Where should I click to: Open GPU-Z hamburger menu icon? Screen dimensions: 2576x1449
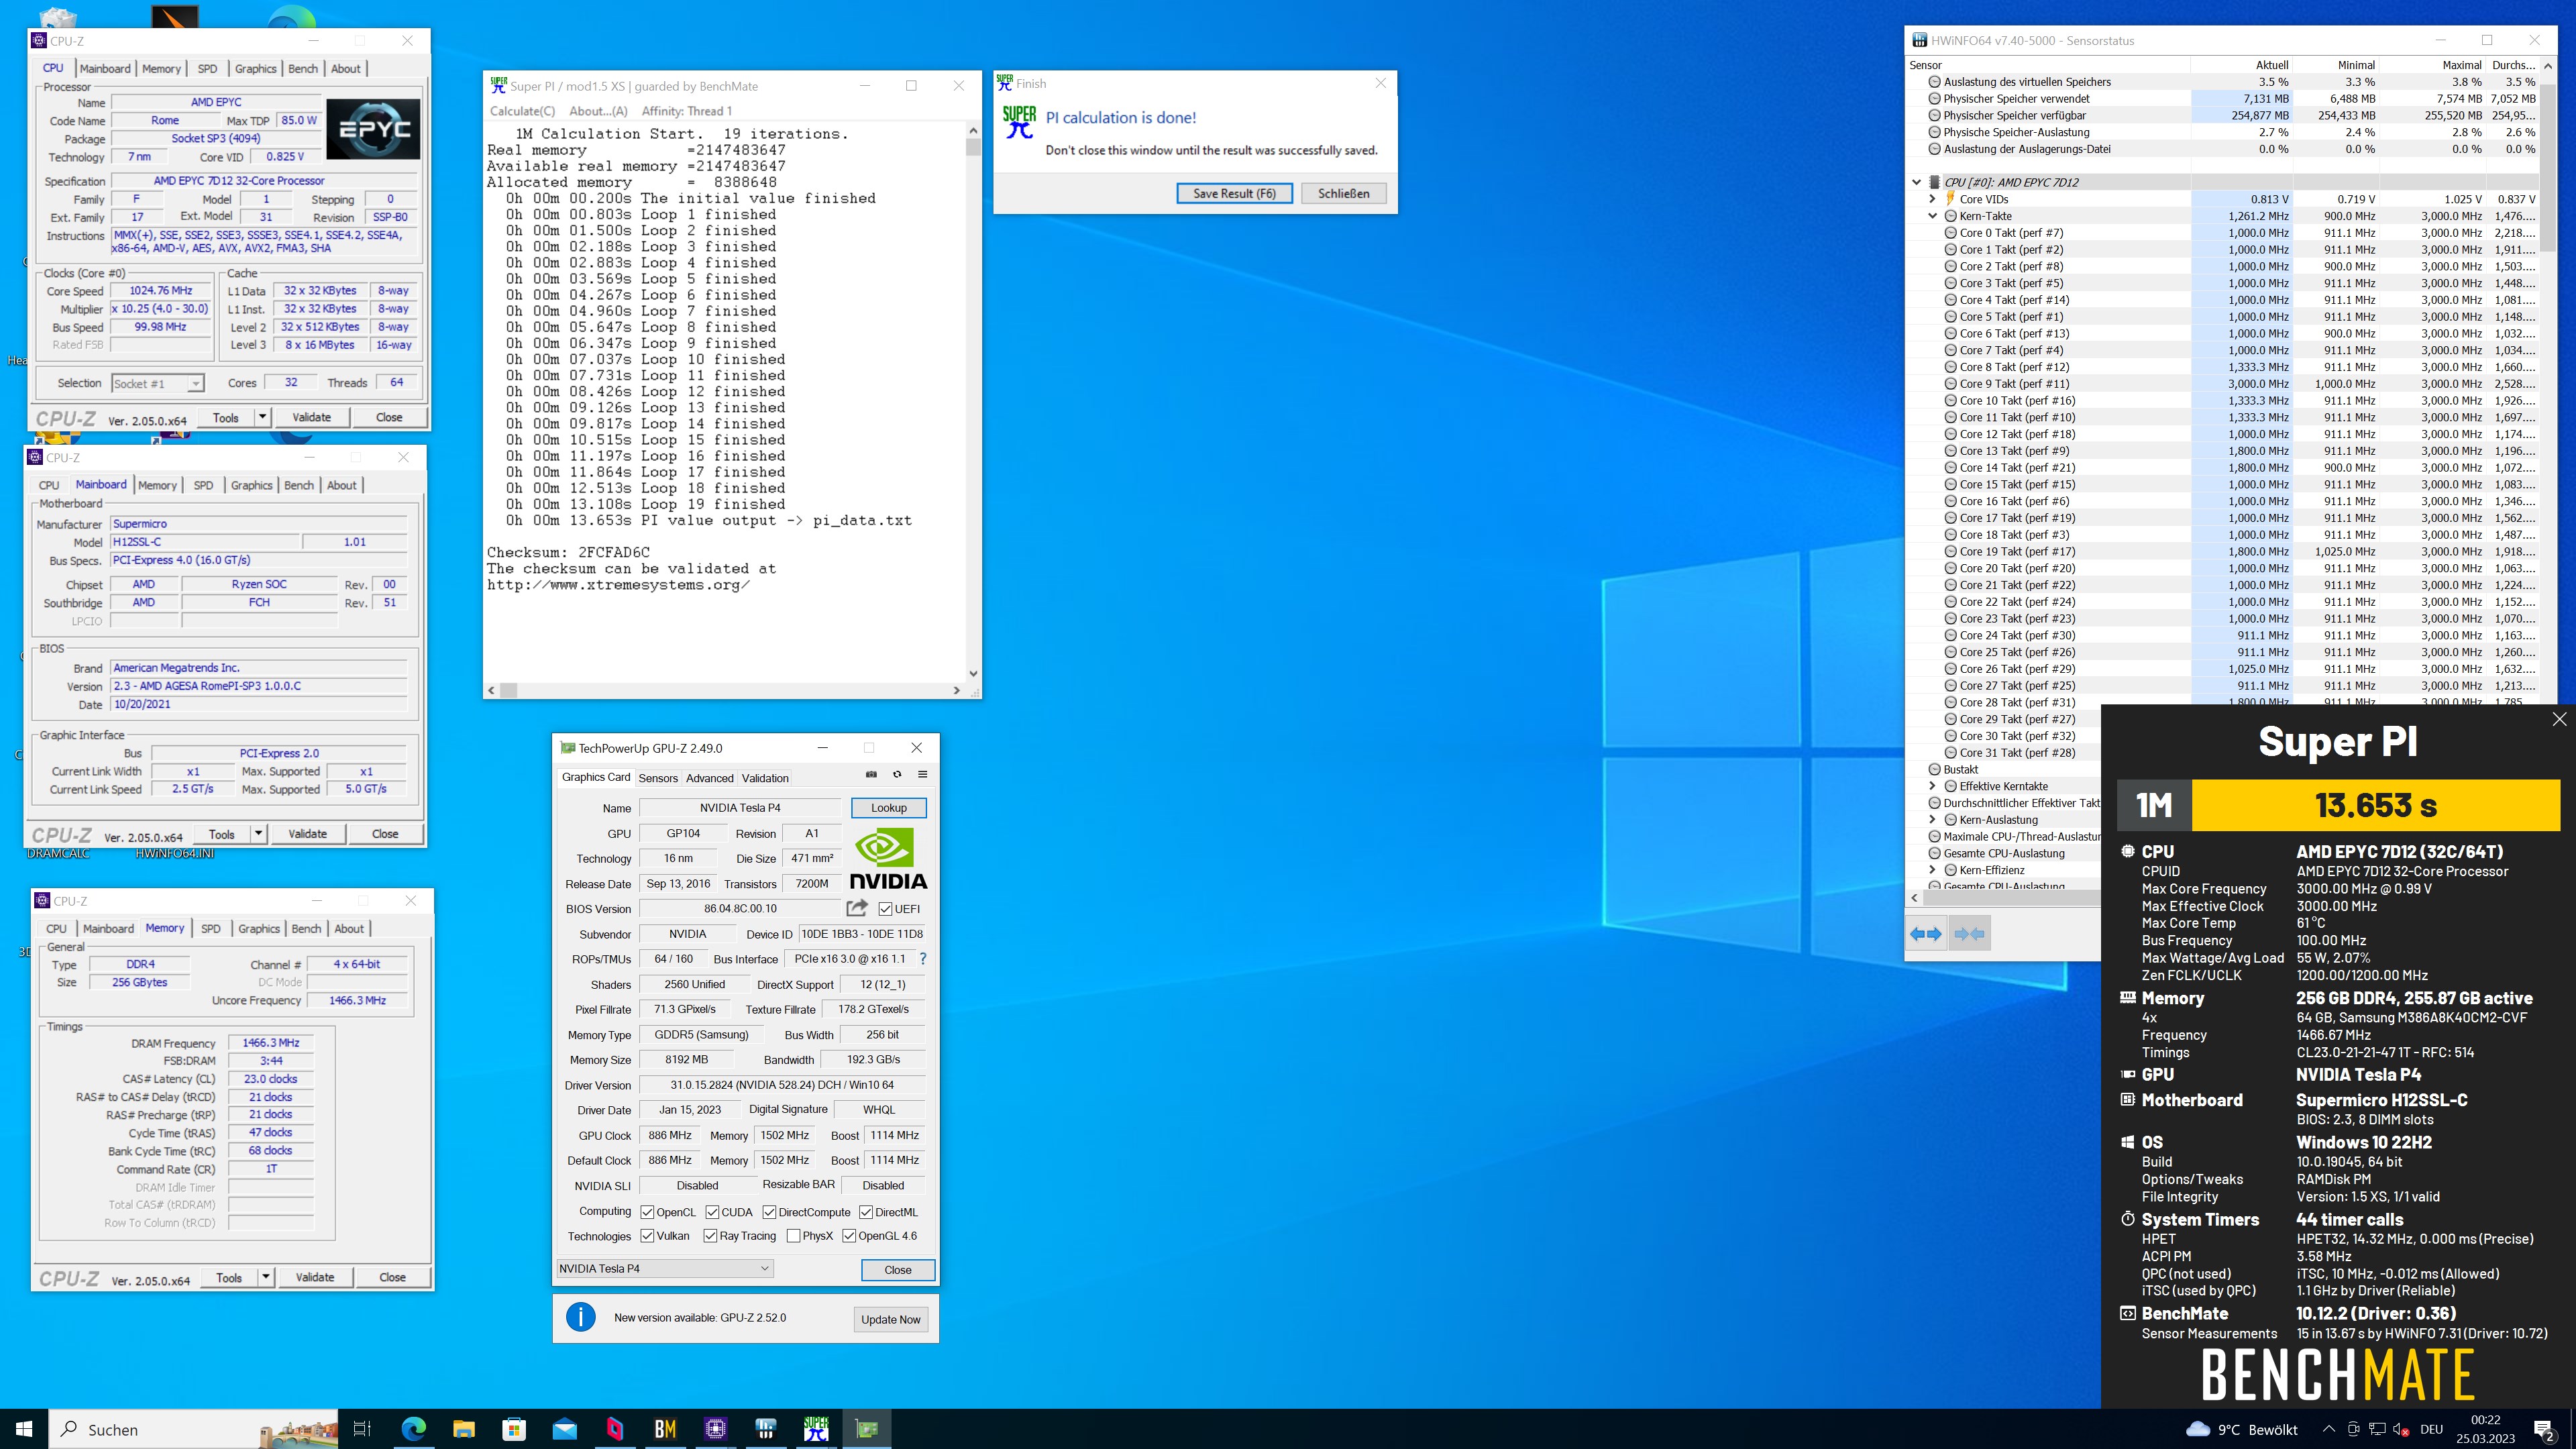coord(922,774)
